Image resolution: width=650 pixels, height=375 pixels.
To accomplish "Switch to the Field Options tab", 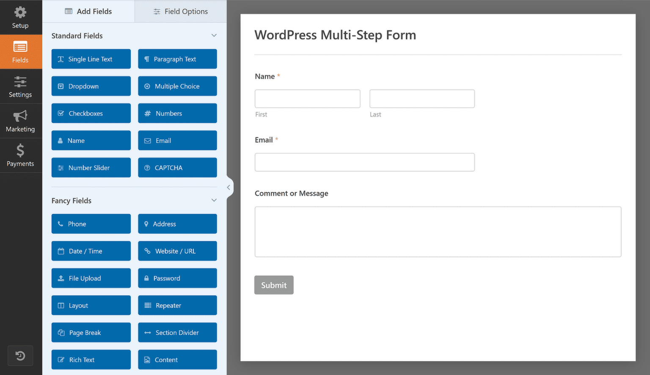I will [x=180, y=11].
